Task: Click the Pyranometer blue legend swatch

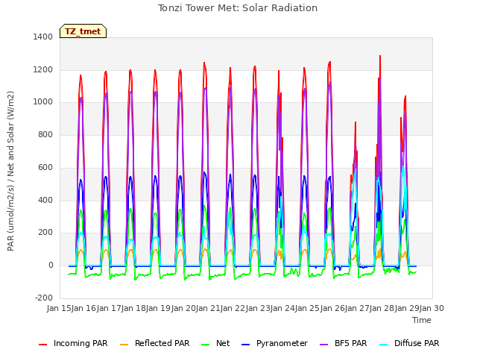Action: click(x=245, y=345)
